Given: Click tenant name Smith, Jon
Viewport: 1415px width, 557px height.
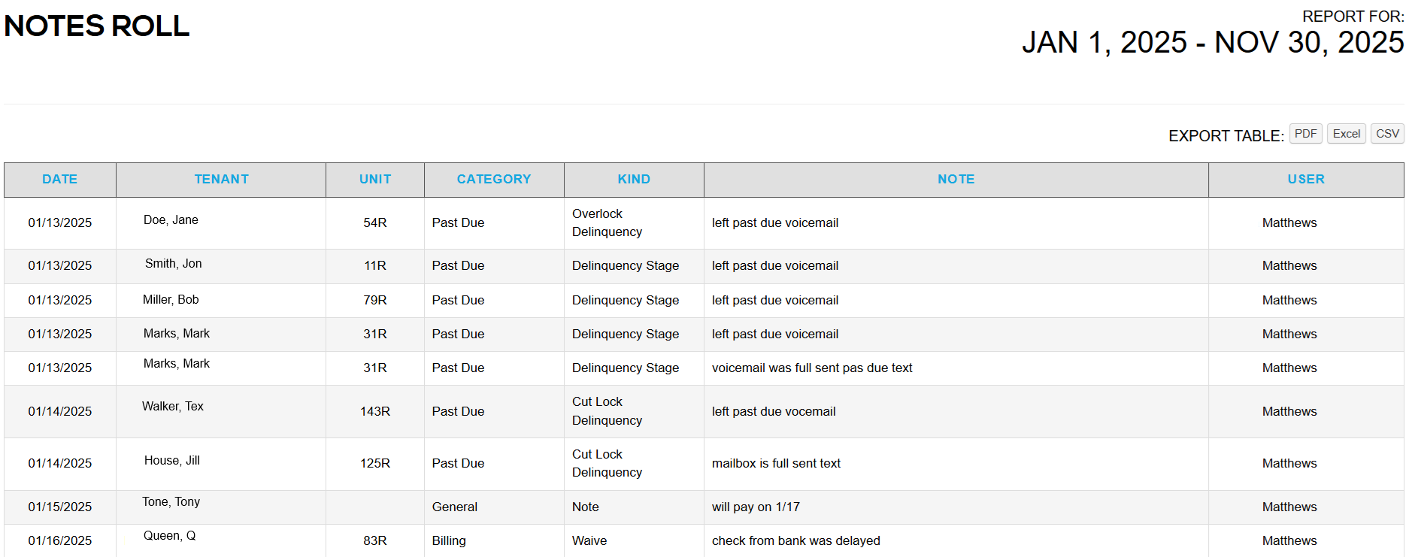Looking at the screenshot, I should tap(173, 264).
